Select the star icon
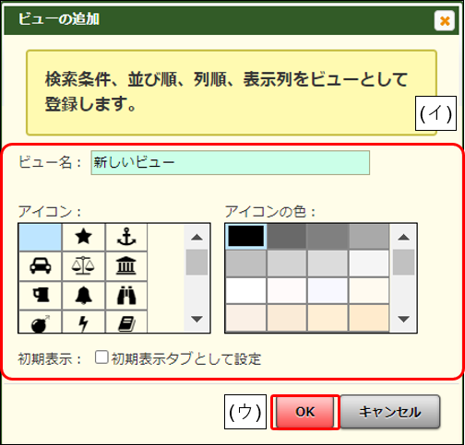 (x=83, y=237)
